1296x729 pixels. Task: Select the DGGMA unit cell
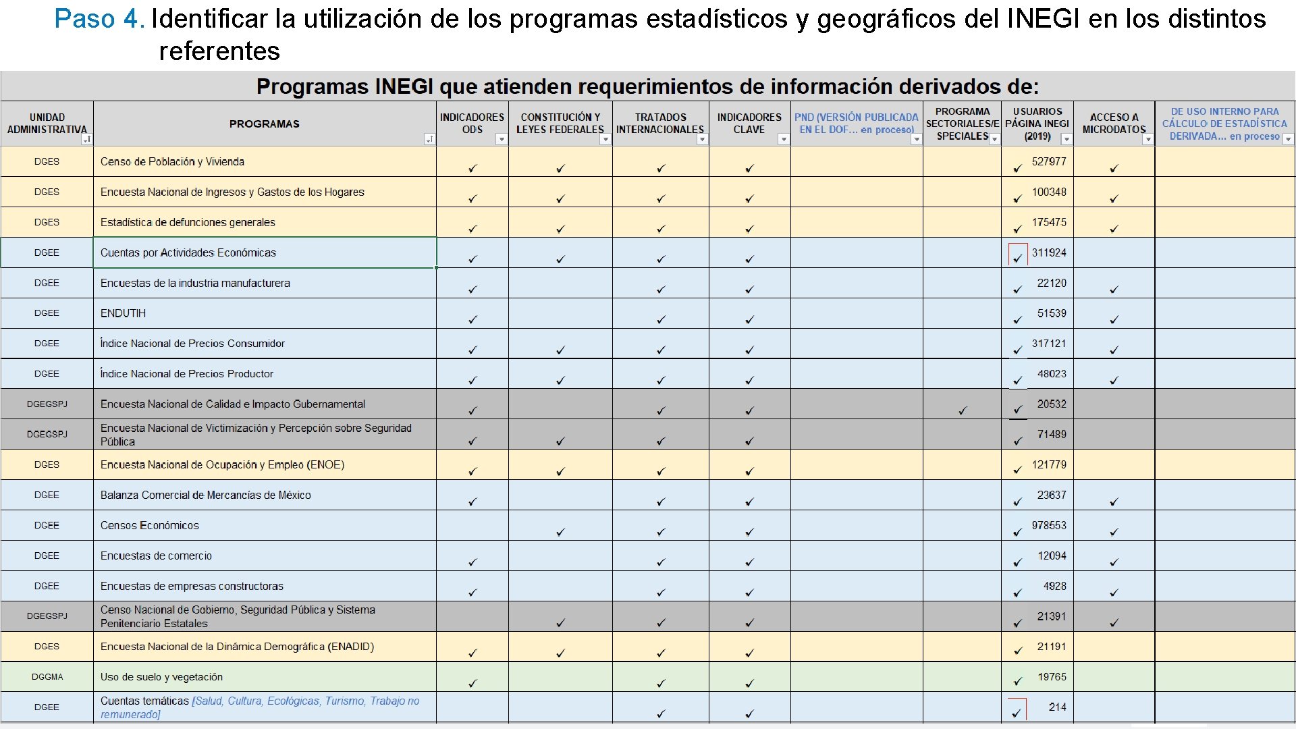pyautogui.click(x=47, y=676)
